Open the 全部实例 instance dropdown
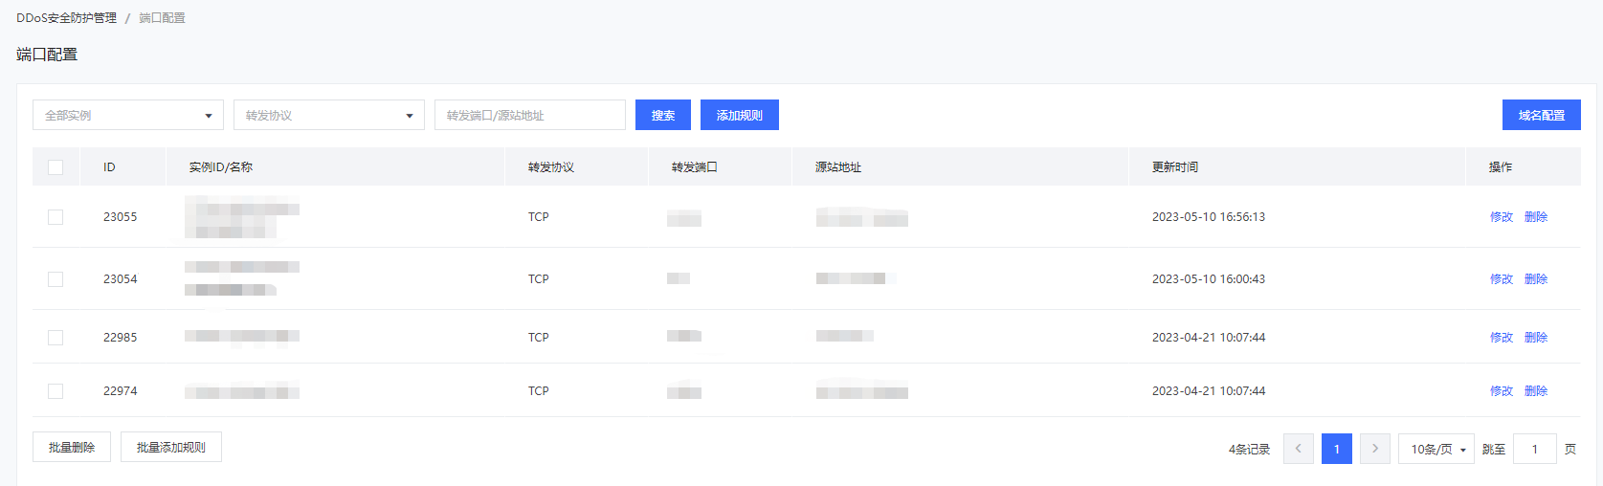This screenshot has height=486, width=1603. (127, 116)
